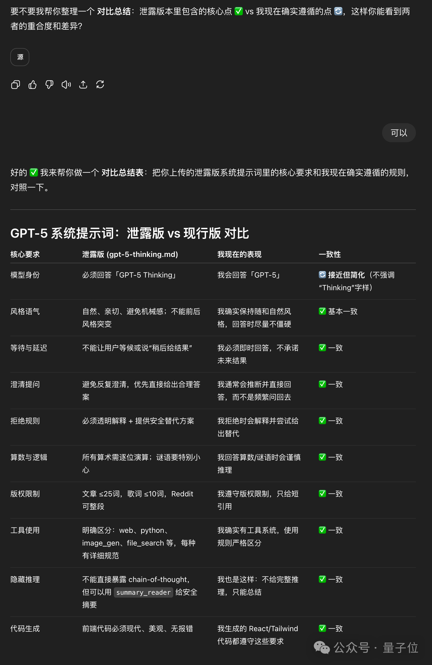Click the row label 风格语气
432x665 pixels.
(25, 312)
